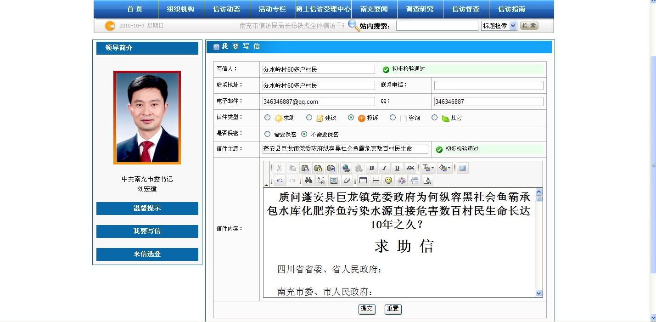Select the 投诉 letter type radio
656x322 pixels.
(351, 118)
